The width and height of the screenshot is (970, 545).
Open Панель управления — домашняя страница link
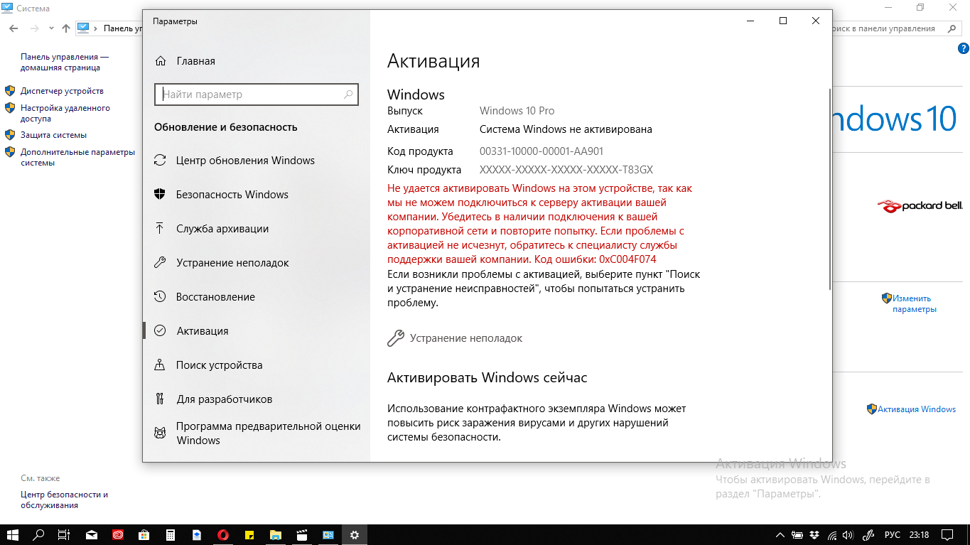tap(65, 63)
